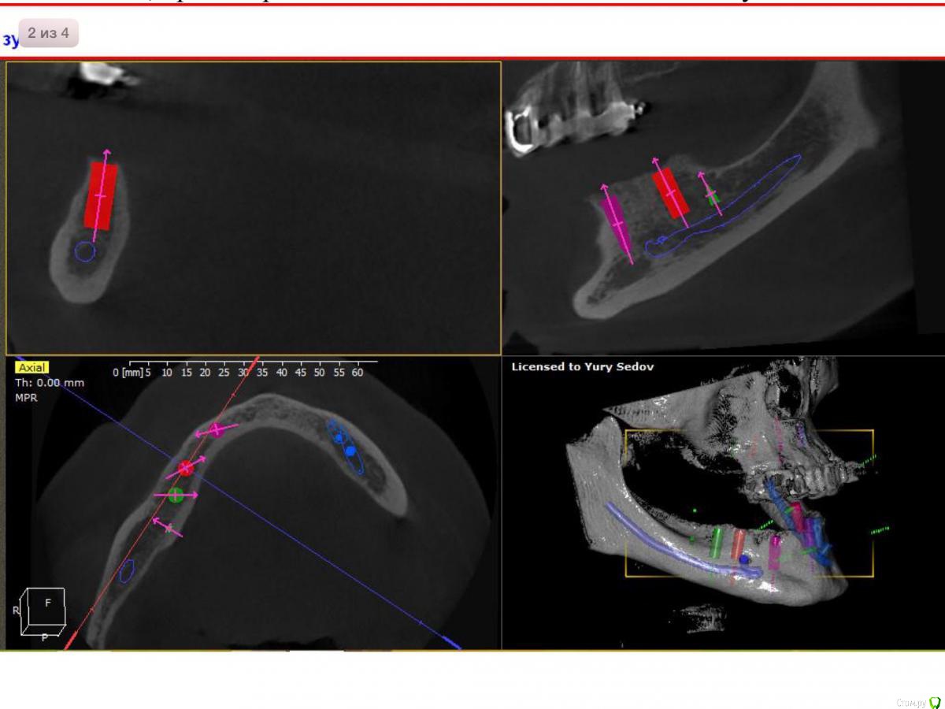
Task: Select the magenta implant marker in axial view
Action: coord(217,429)
